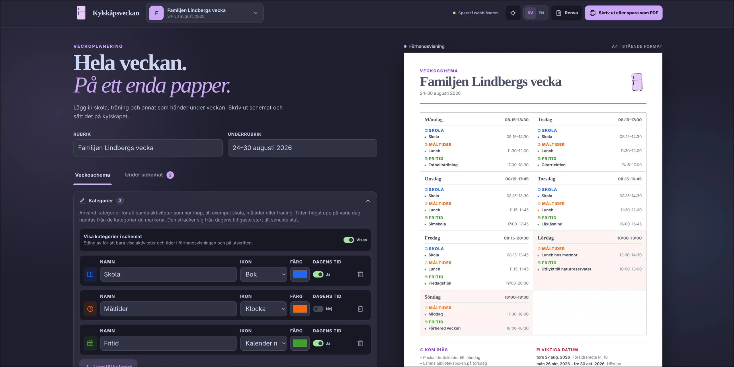Click the clock icon beside Måltider
Image resolution: width=734 pixels, height=367 pixels.
click(90, 309)
